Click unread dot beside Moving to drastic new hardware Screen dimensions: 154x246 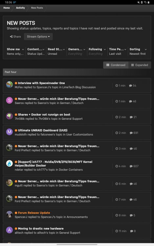(16, 228)
